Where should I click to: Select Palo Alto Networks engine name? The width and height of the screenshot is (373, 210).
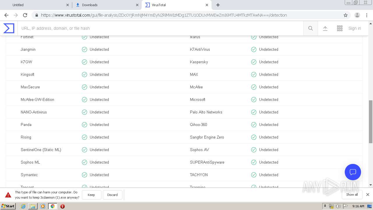206,112
